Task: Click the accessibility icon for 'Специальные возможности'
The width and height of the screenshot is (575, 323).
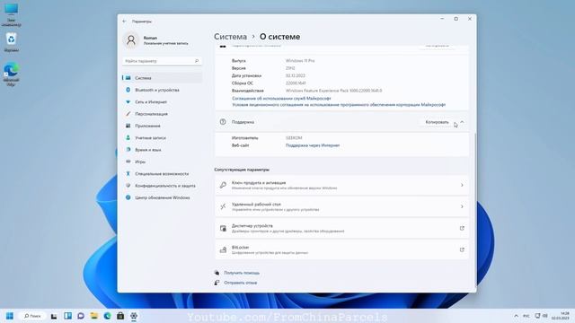Action: pyautogui.click(x=128, y=173)
